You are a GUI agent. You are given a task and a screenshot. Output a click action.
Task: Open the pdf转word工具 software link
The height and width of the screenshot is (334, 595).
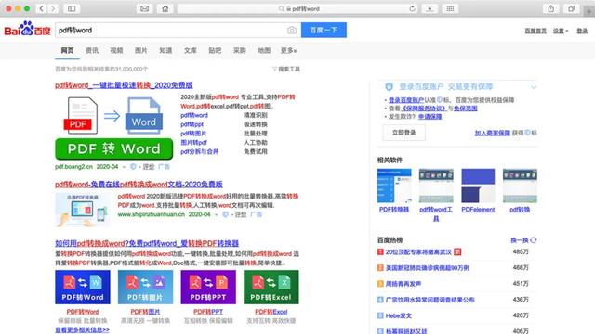click(x=436, y=214)
